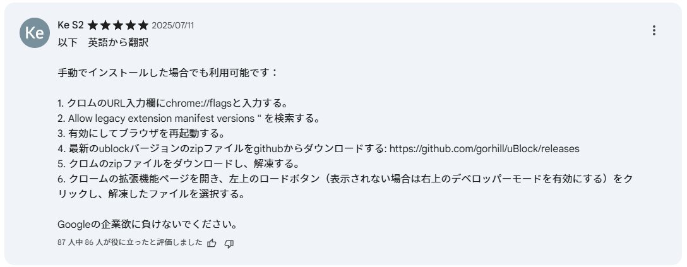Click the third rating star
The width and height of the screenshot is (687, 267).
coord(118,25)
